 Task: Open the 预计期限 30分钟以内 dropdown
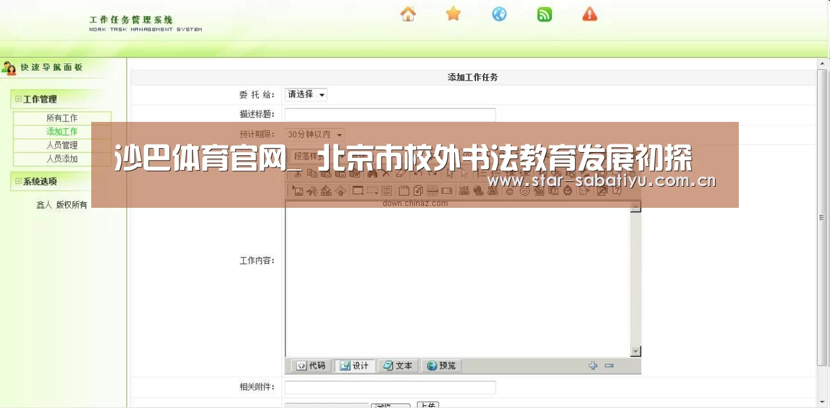pos(315,134)
